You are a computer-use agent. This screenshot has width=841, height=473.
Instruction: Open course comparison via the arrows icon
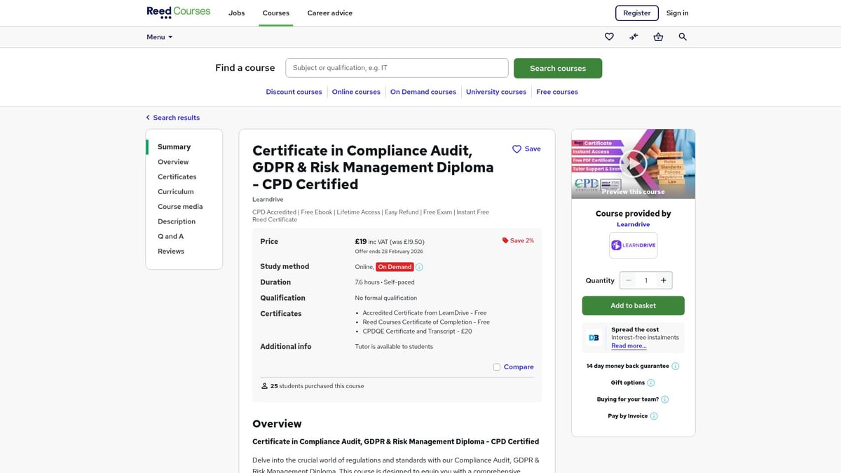coord(634,36)
